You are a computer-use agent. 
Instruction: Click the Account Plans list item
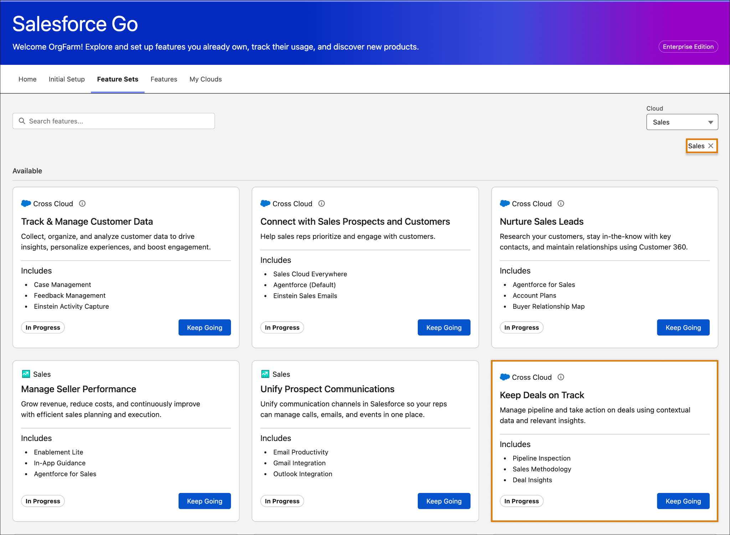(x=534, y=296)
